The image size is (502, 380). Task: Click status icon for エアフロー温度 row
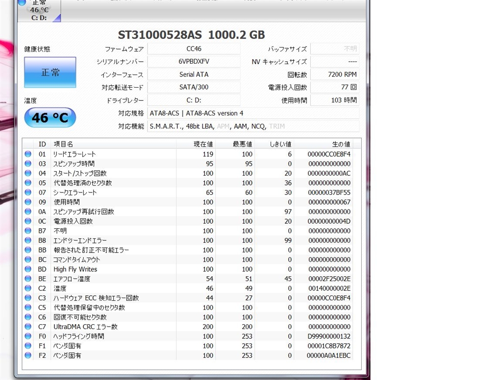[x=28, y=279]
